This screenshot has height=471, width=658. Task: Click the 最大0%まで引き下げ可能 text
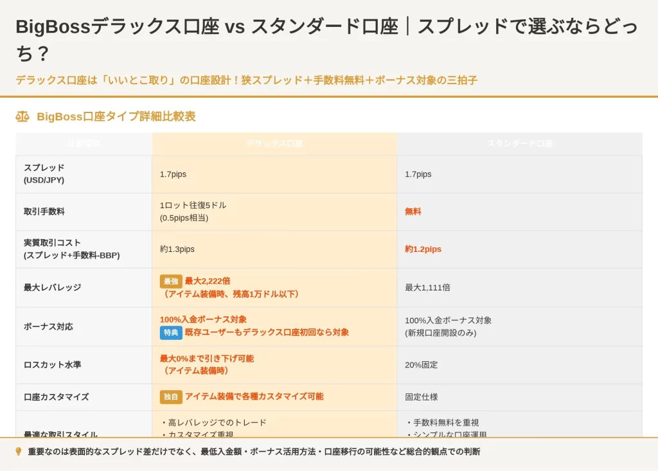pyautogui.click(x=207, y=359)
